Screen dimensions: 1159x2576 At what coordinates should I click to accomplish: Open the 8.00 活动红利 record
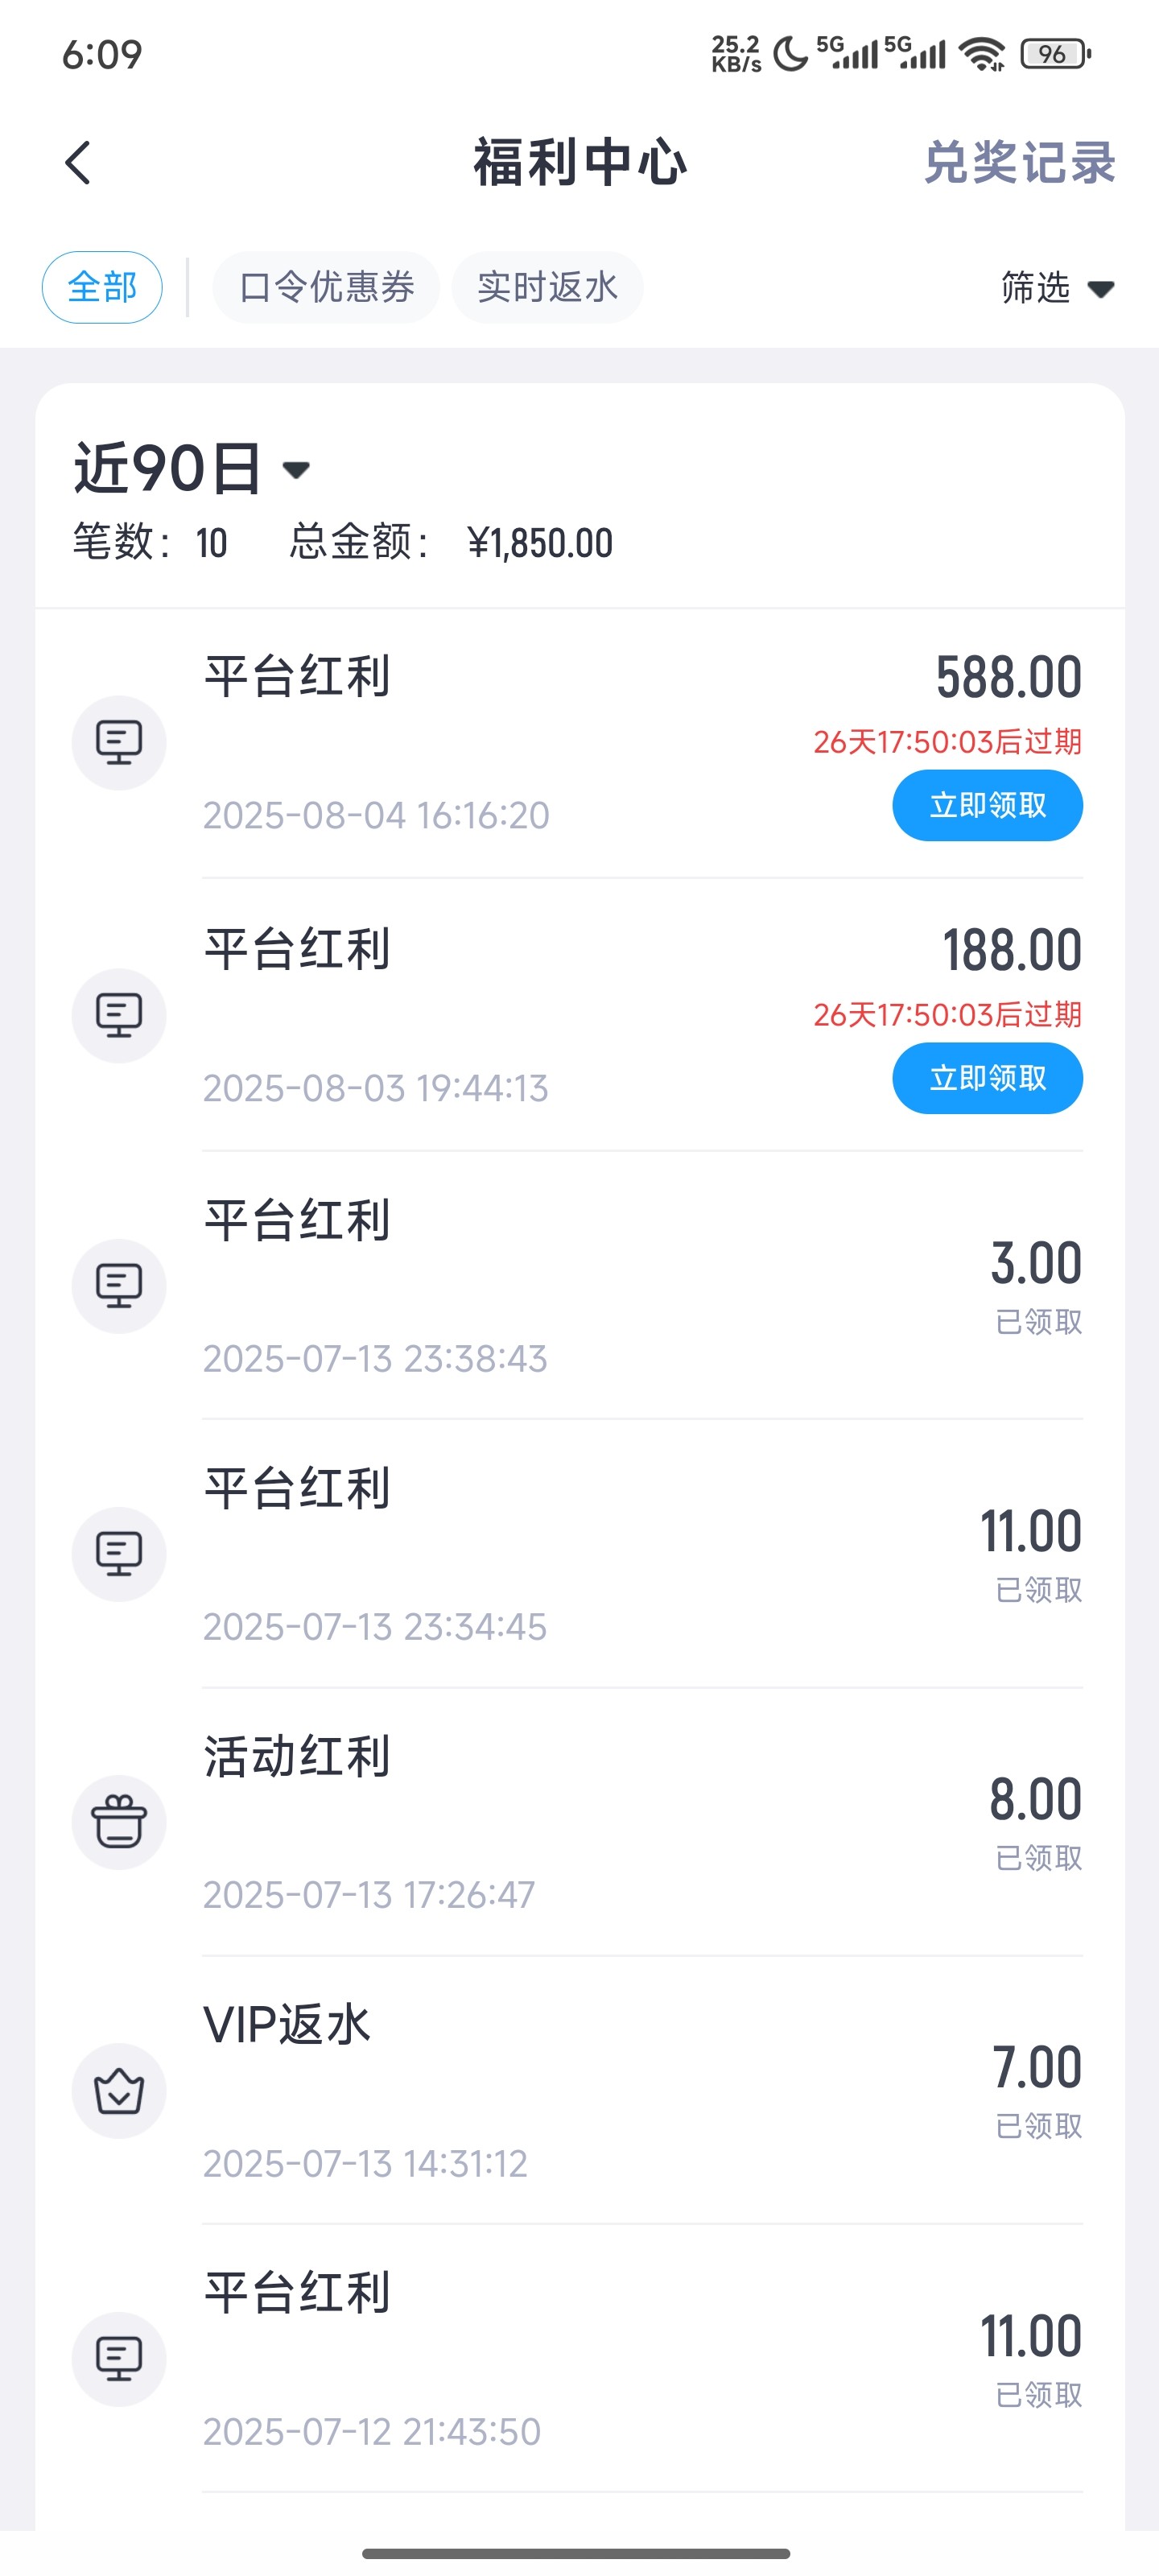[x=640, y=1822]
